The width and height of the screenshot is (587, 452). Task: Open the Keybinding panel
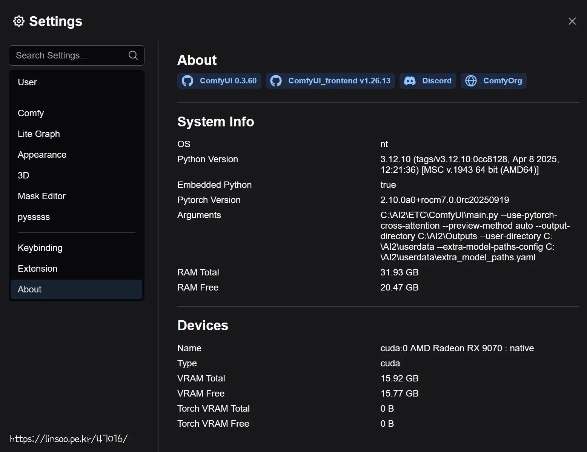pos(77,248)
